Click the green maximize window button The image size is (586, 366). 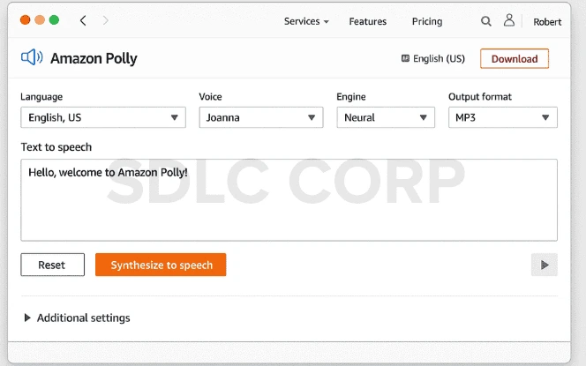click(x=54, y=19)
